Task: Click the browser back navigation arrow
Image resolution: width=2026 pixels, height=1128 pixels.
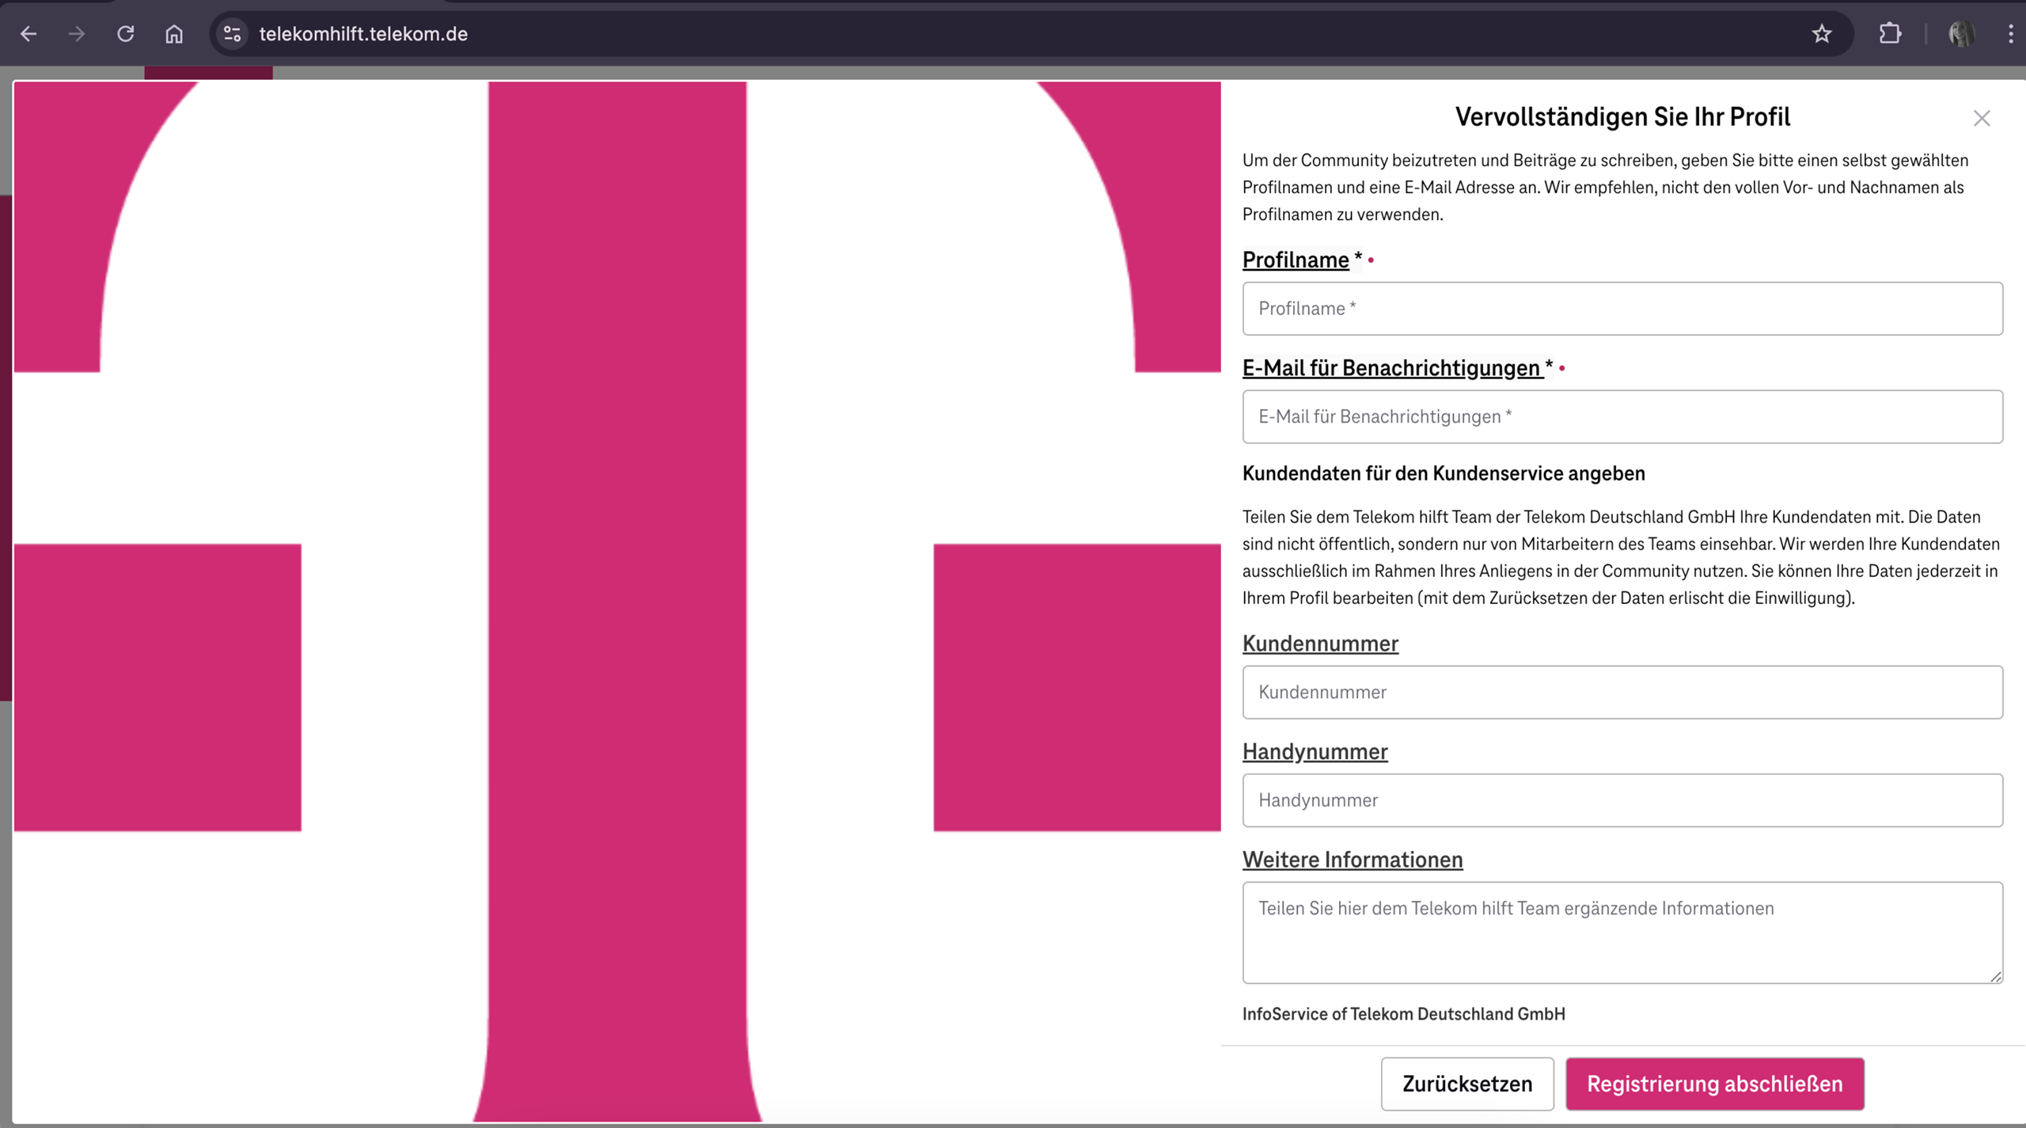Action: (29, 33)
